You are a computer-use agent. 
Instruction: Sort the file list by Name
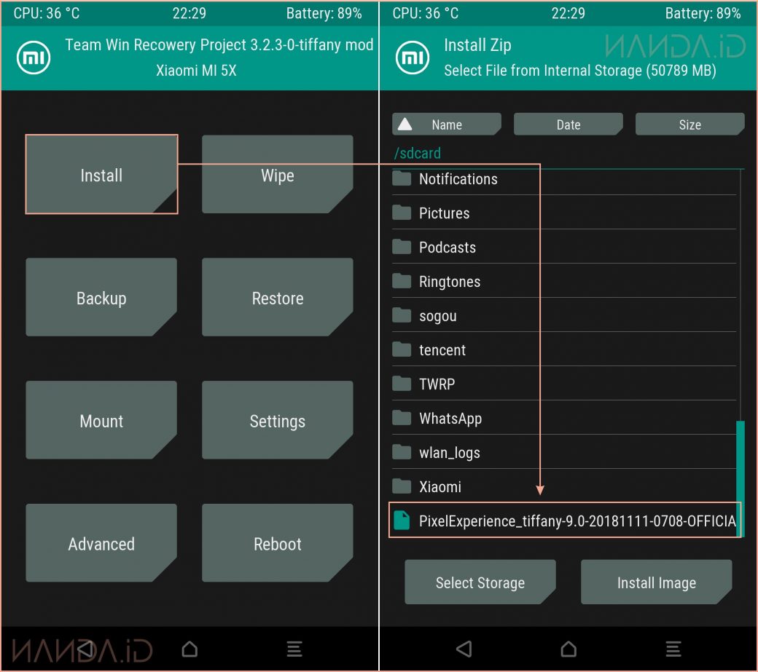pos(446,124)
